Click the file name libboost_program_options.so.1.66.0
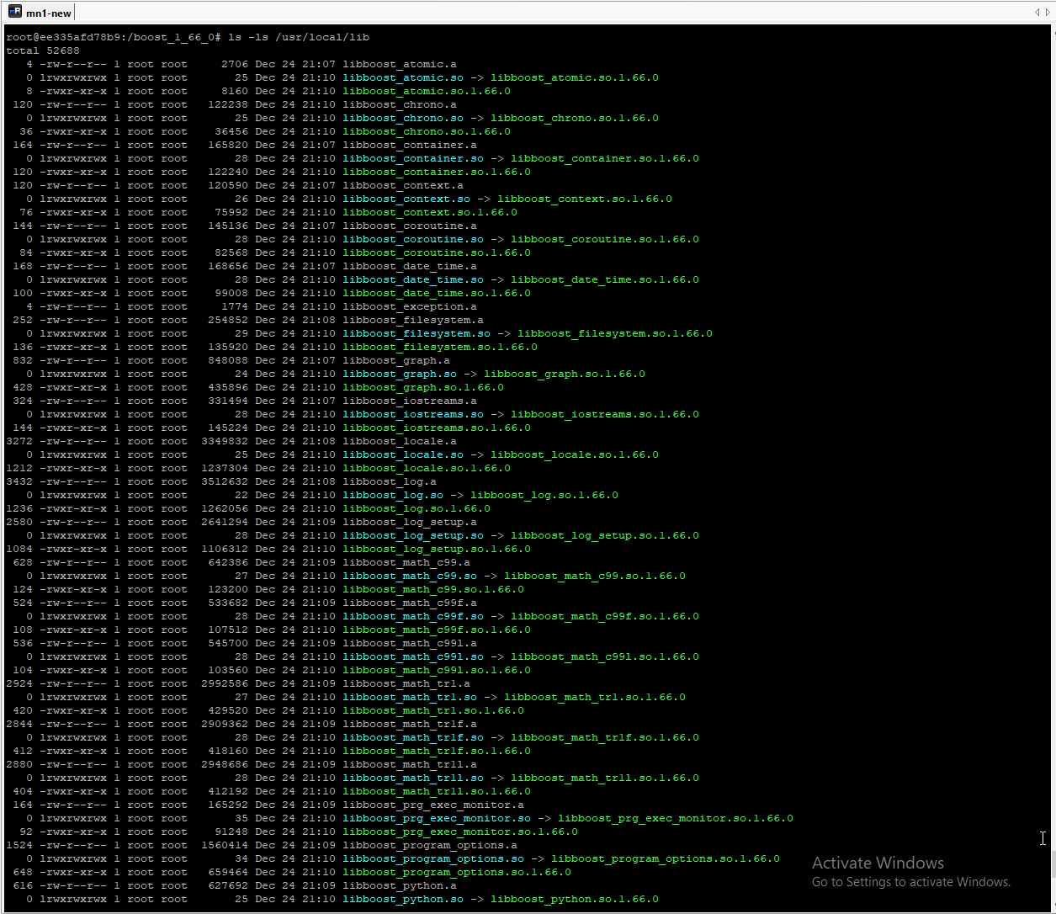The width and height of the screenshot is (1056, 914). [x=457, y=872]
